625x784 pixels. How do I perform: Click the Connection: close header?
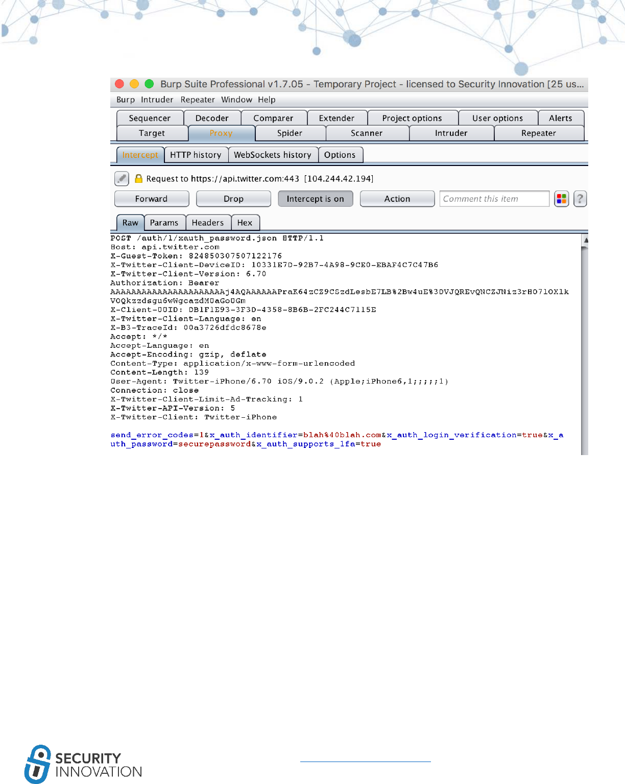155,390
